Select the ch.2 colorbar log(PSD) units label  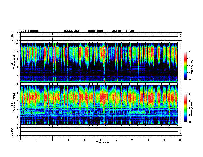point(192,109)
